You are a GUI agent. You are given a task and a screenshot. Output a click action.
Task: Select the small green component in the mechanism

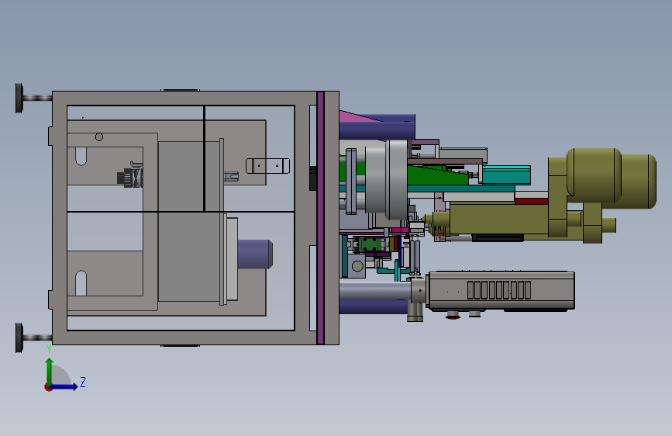point(370,244)
